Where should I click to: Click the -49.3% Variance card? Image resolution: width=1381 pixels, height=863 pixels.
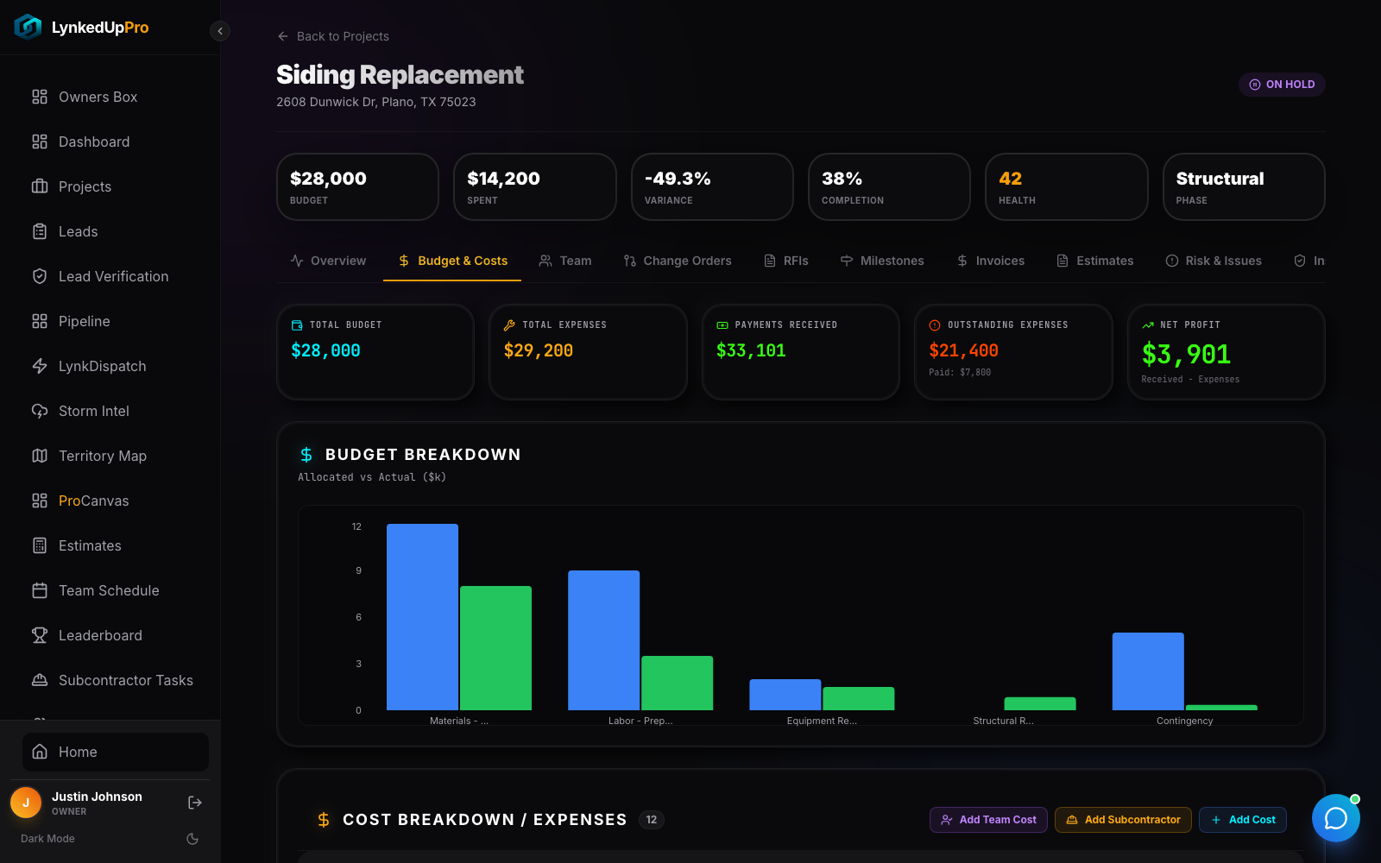[x=712, y=186]
